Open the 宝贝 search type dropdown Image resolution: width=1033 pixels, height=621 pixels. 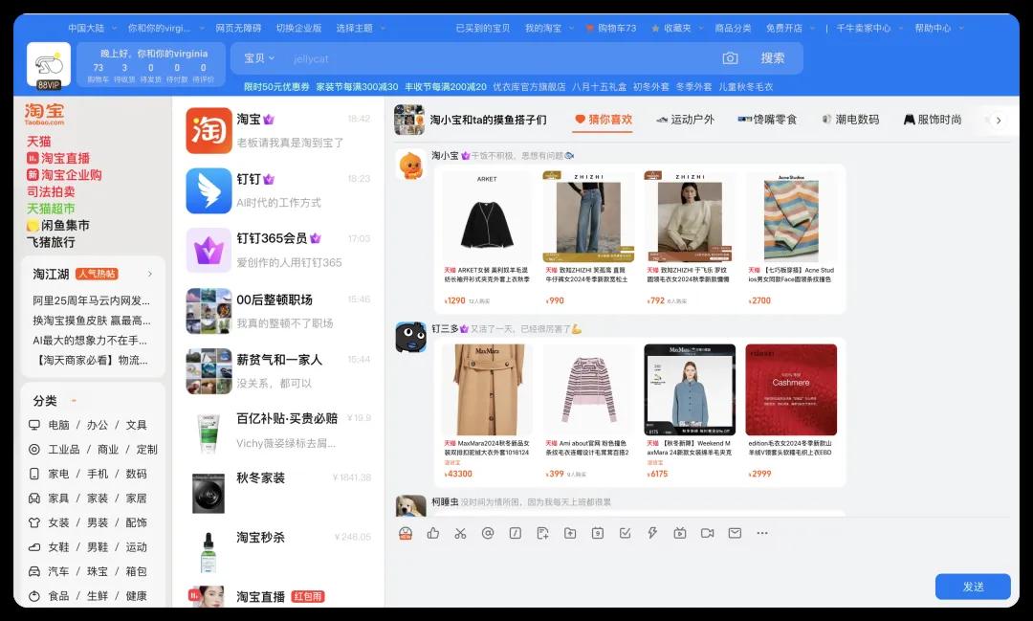coord(259,58)
